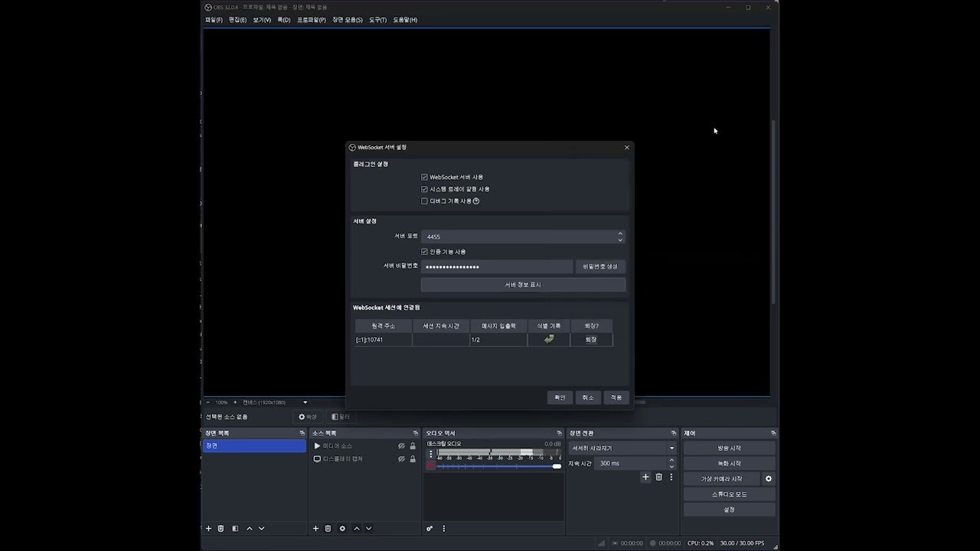Image resolution: width=980 pixels, height=551 pixels.
Task: Open the 보기(V) menu
Action: 262,20
